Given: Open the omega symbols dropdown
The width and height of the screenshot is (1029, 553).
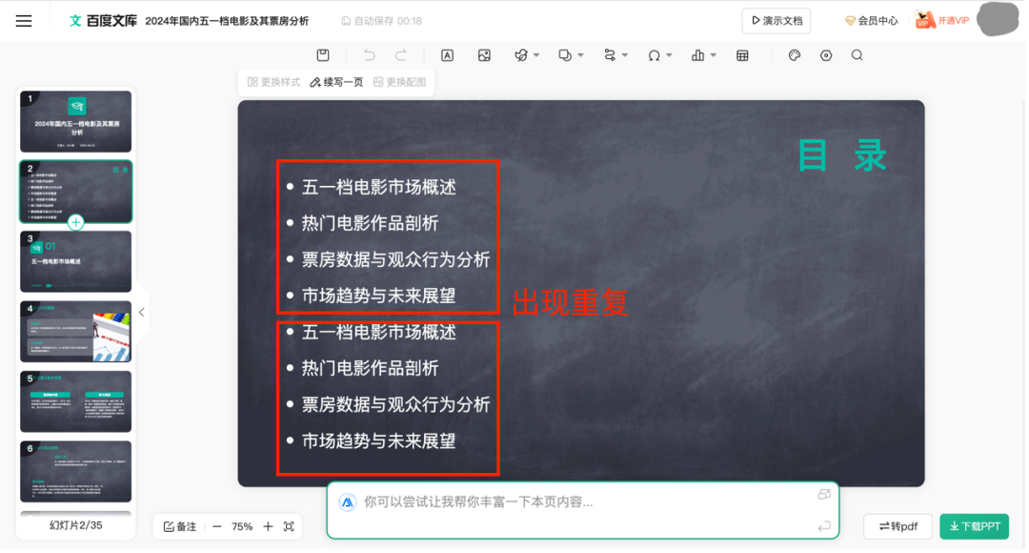Looking at the screenshot, I should click(x=670, y=55).
